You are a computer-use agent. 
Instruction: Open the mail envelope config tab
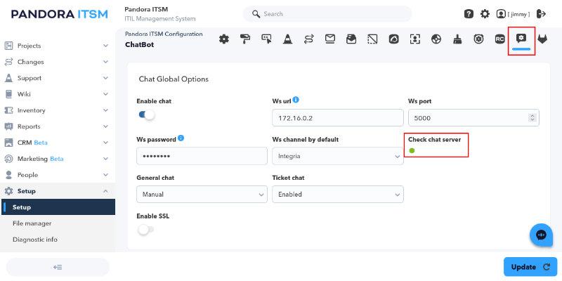point(330,39)
